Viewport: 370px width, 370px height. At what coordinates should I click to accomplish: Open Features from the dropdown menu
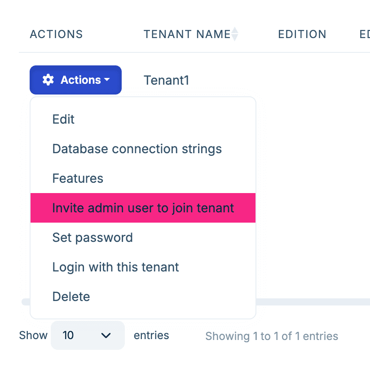78,178
